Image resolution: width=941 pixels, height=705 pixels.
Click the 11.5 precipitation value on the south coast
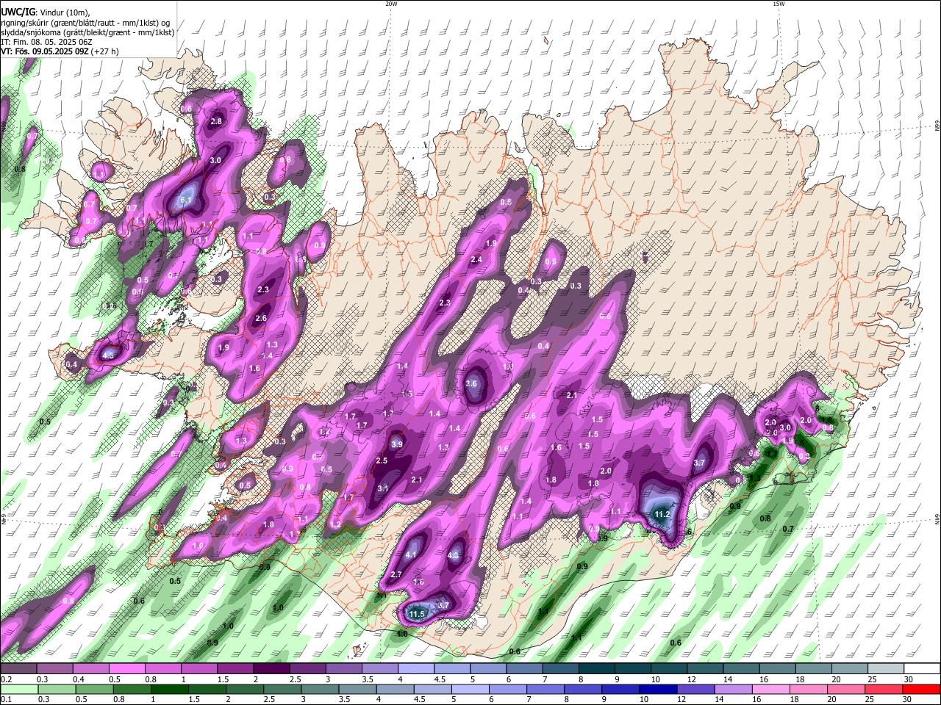point(418,614)
